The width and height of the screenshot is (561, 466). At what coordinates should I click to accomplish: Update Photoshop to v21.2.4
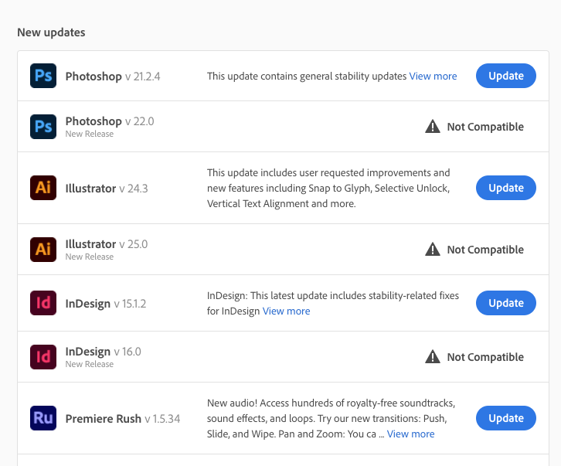(x=505, y=76)
